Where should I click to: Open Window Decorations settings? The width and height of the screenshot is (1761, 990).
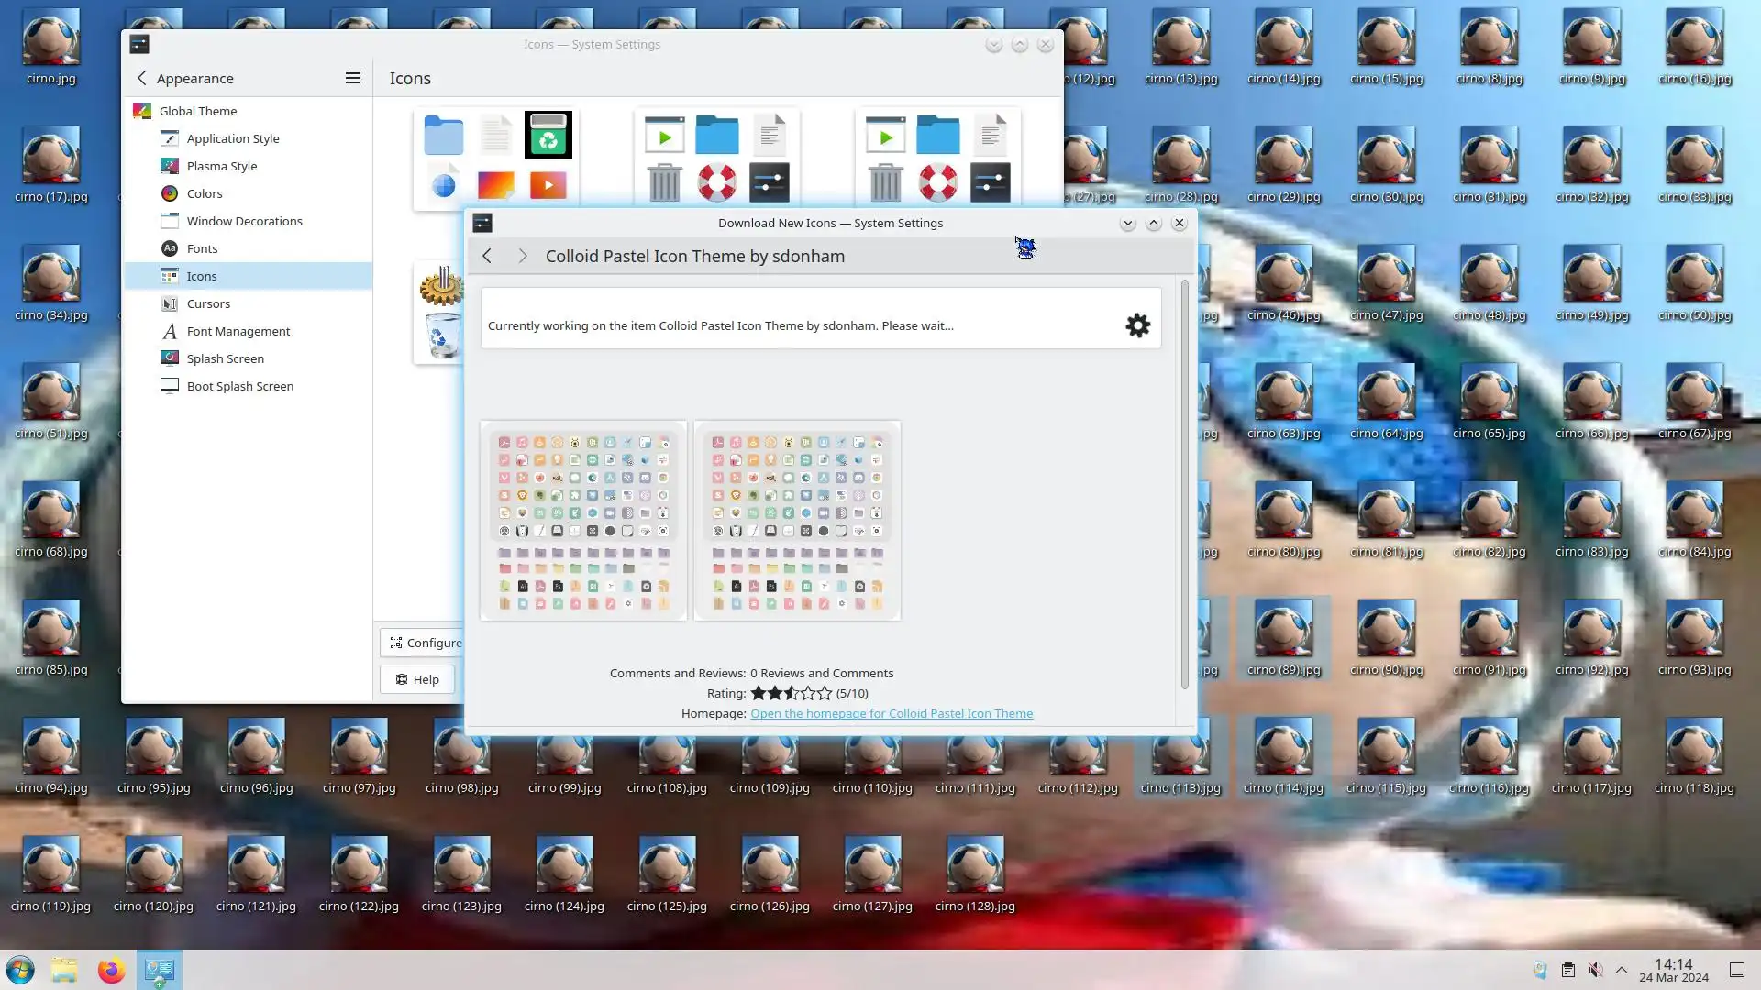(x=244, y=221)
